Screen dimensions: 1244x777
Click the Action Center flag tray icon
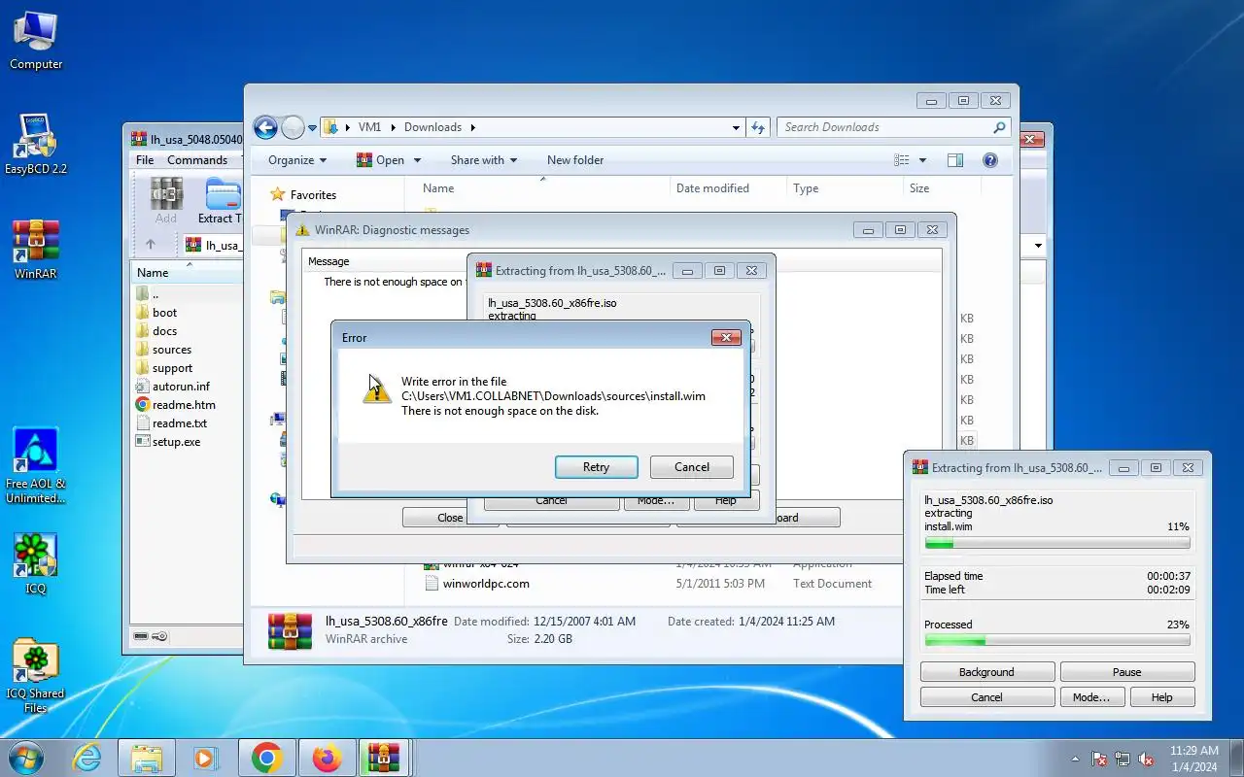coord(1100,759)
